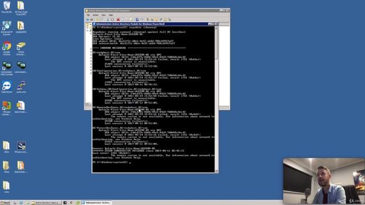Open the Active Directory desktop shortcut

pos(21,48)
